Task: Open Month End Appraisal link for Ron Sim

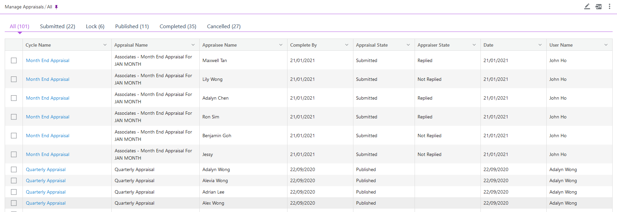Action: click(x=48, y=117)
